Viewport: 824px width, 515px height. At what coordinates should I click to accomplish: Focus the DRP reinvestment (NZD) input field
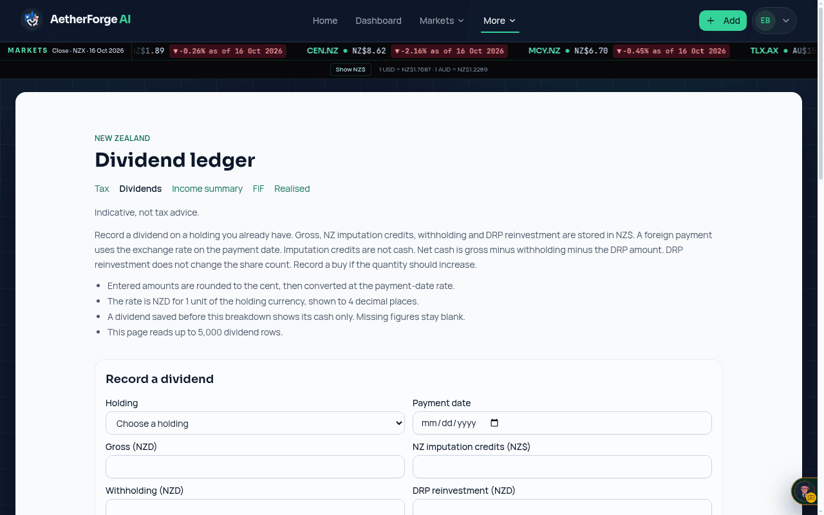tap(562, 507)
